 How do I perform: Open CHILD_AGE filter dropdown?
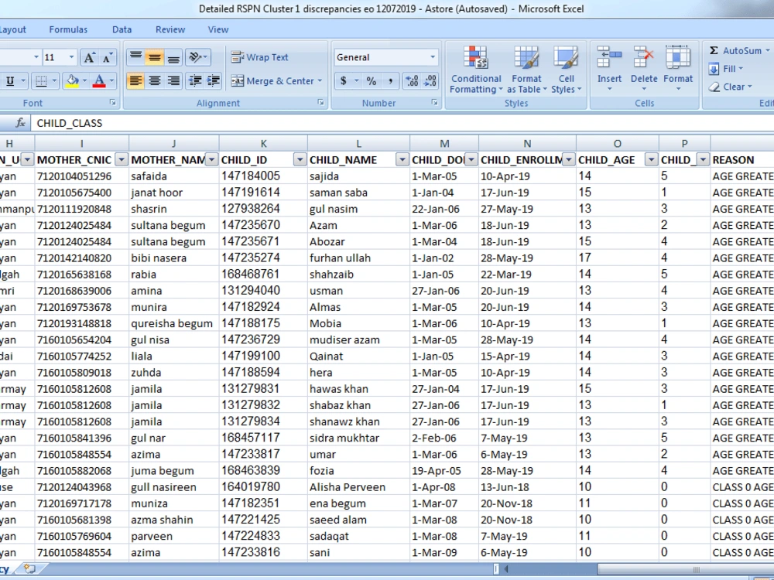pos(652,159)
